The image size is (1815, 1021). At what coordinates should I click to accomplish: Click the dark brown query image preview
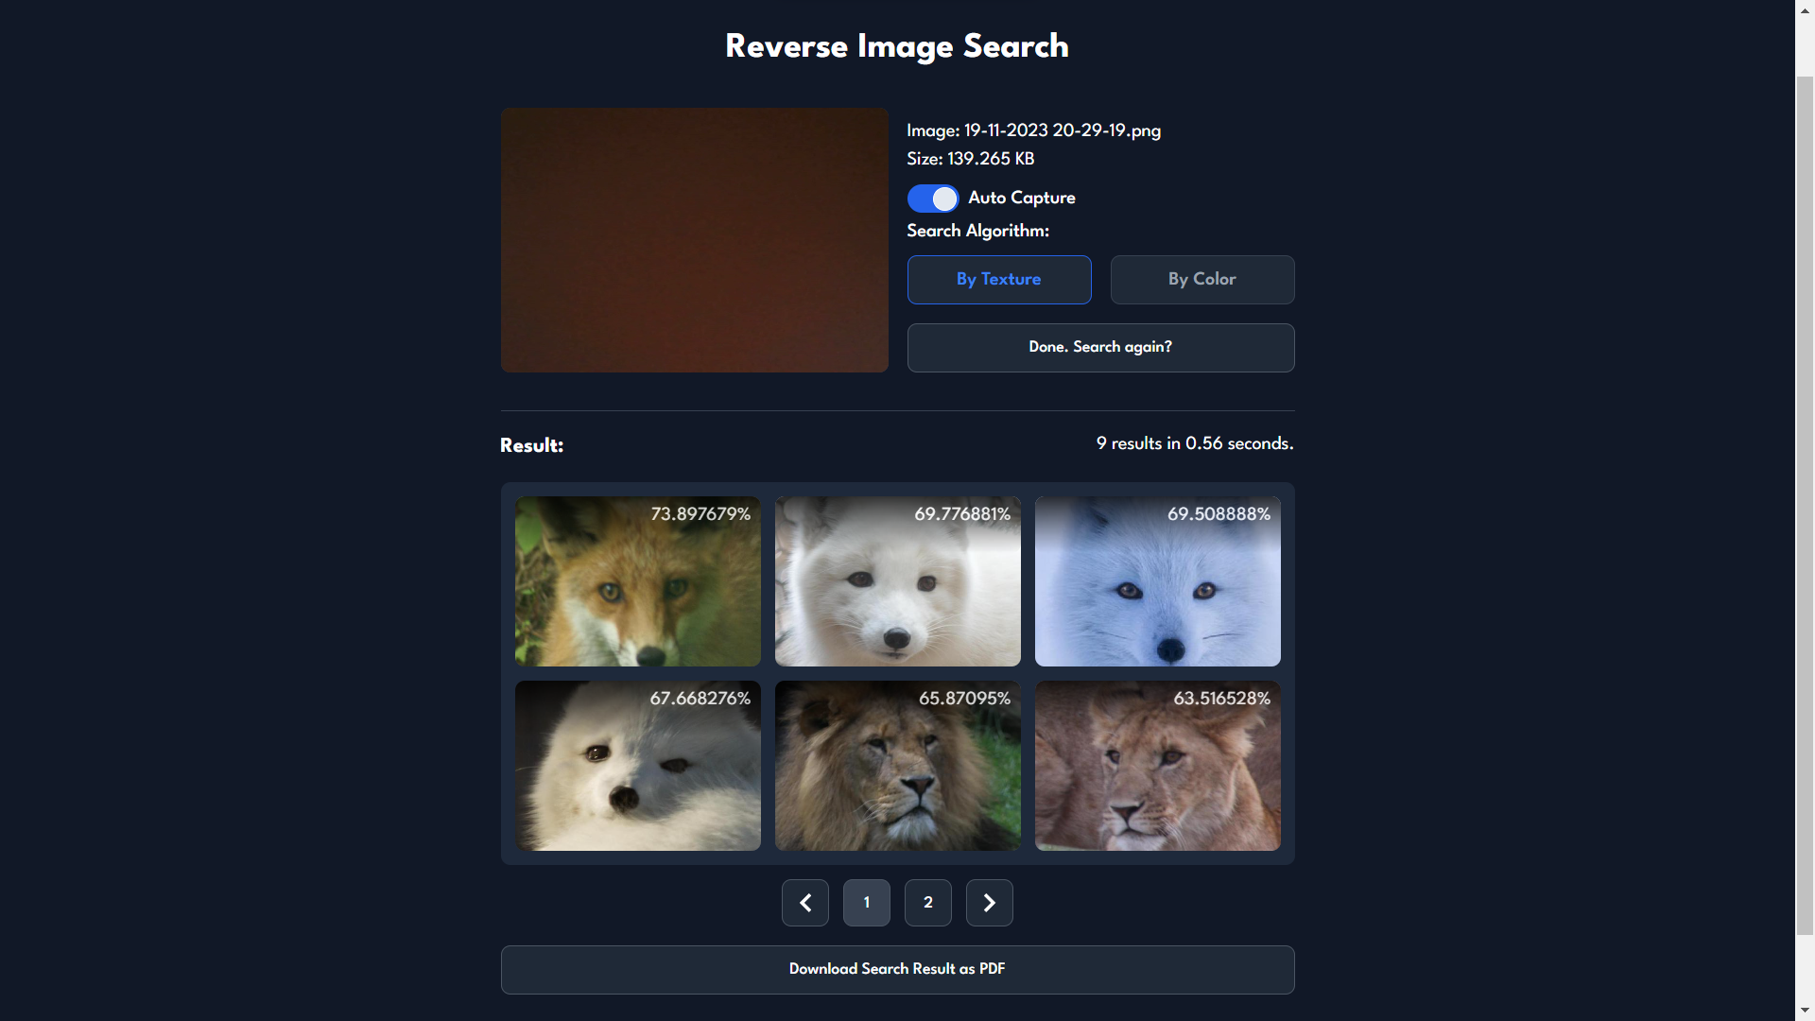(694, 239)
